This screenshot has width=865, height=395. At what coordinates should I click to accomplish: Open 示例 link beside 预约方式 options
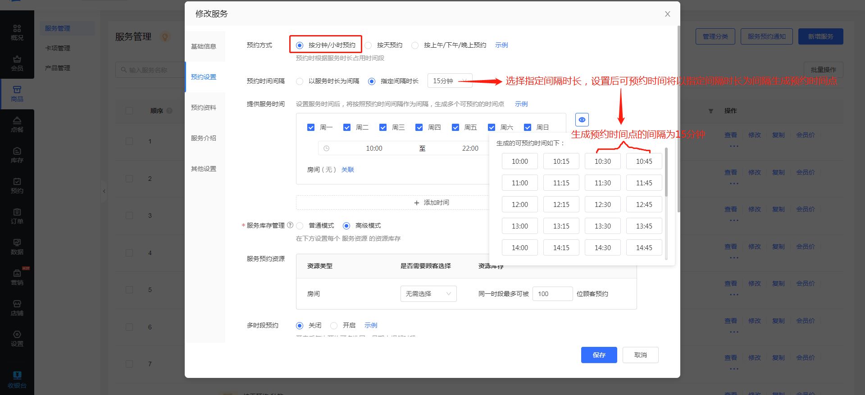pos(501,45)
